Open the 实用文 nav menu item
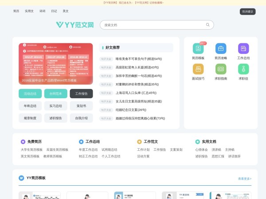 coord(29,11)
